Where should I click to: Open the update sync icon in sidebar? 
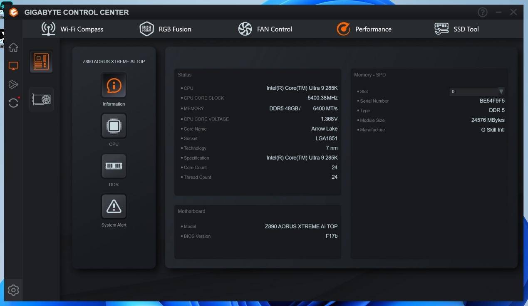[x=13, y=103]
